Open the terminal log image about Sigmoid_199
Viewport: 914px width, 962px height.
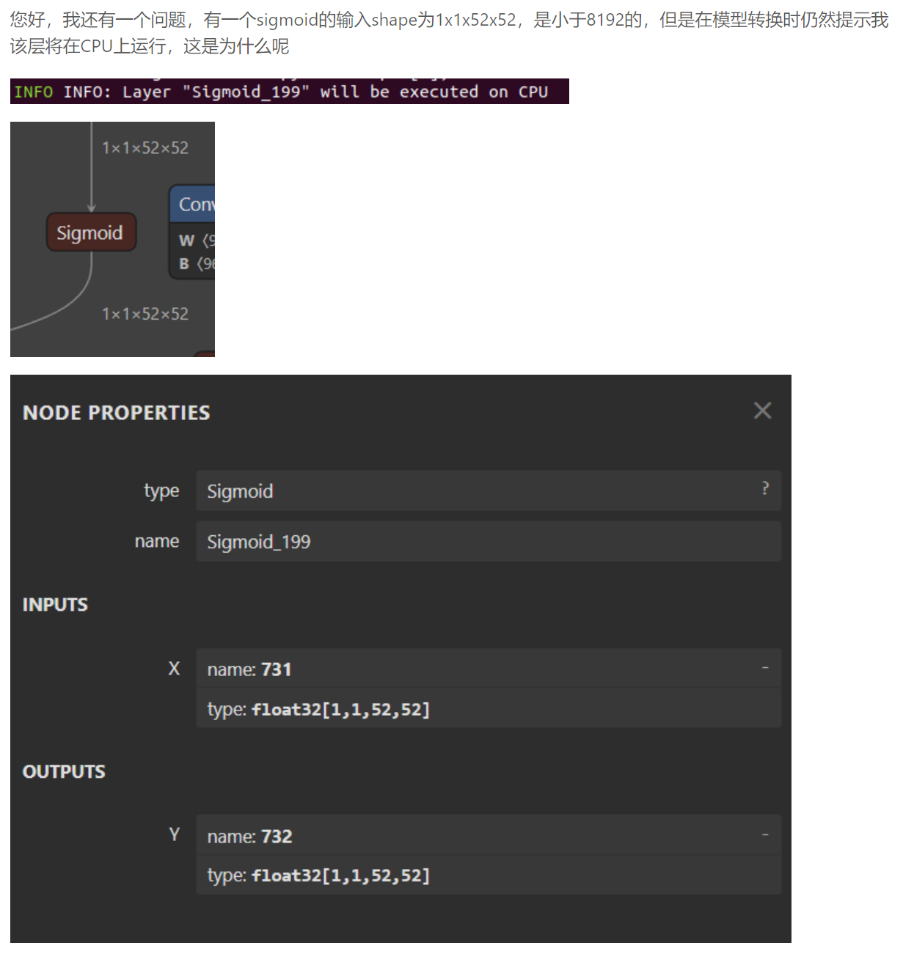coord(289,92)
